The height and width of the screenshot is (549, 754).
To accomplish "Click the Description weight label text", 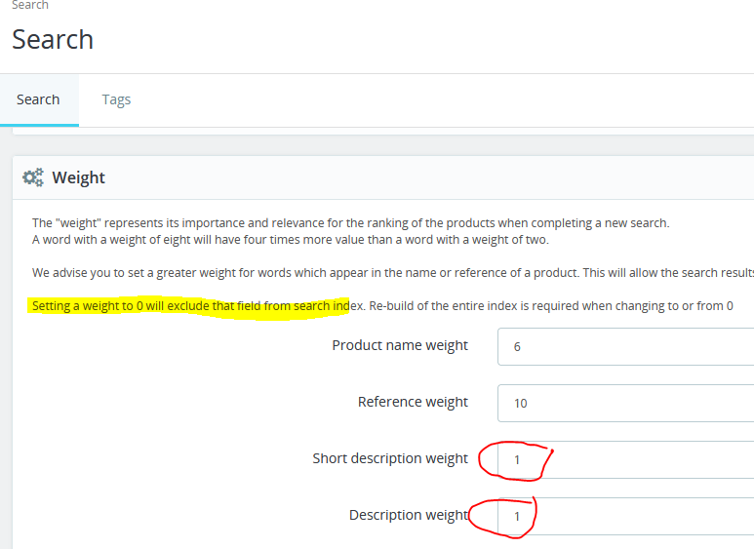I will [x=409, y=515].
